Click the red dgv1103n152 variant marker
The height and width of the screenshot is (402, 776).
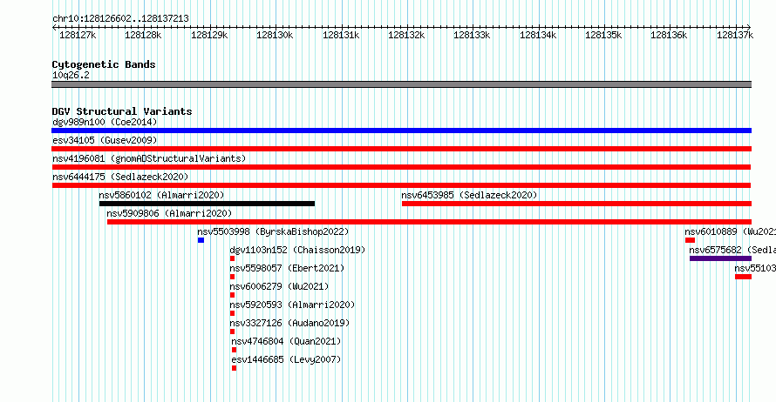click(232, 258)
